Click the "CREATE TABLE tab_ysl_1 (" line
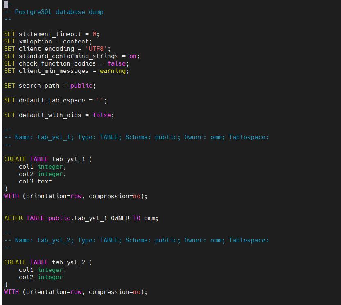The height and width of the screenshot is (305, 341). pyautogui.click(x=48, y=159)
